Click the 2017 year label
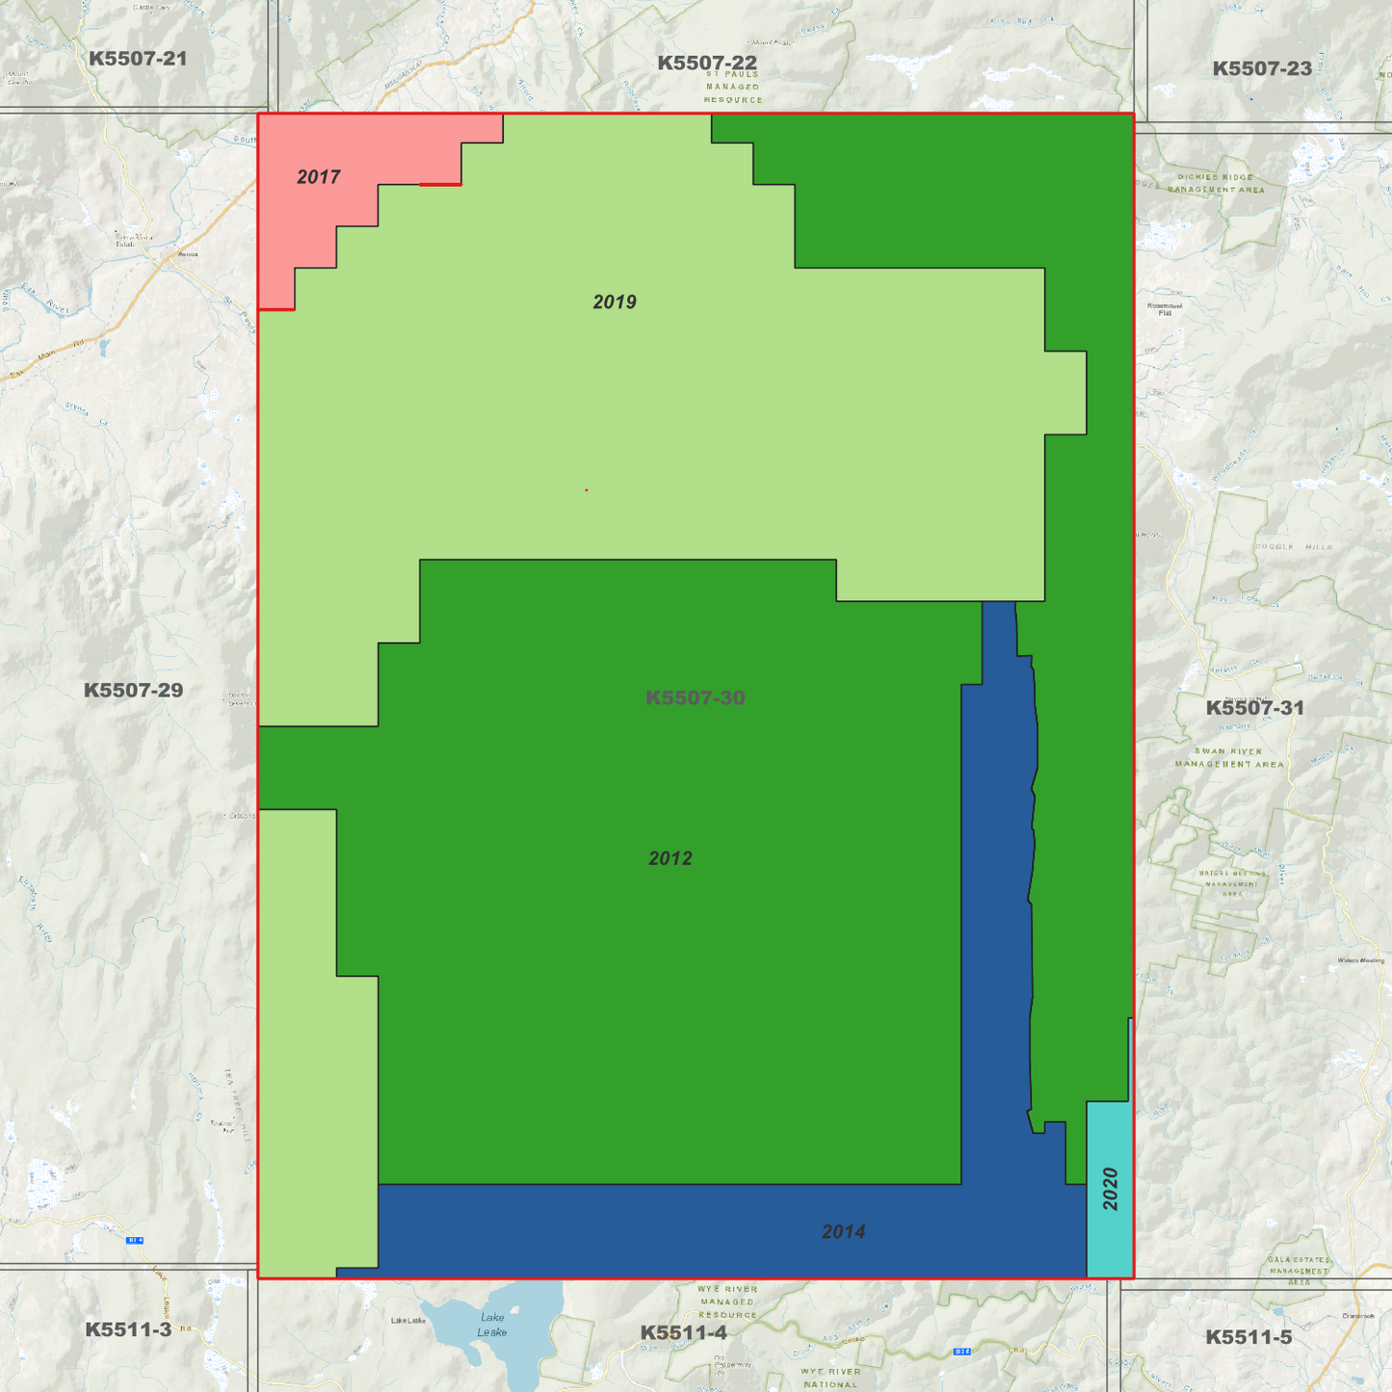 click(x=318, y=176)
